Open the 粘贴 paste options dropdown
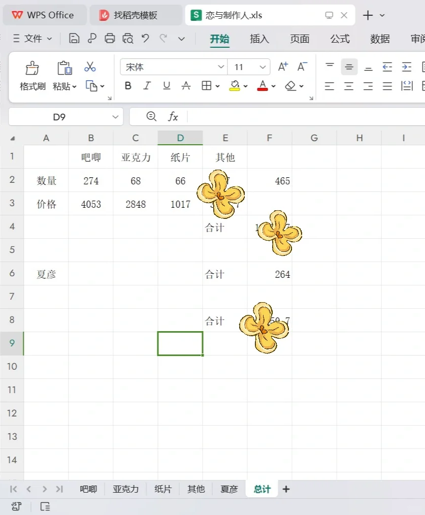 74,86
